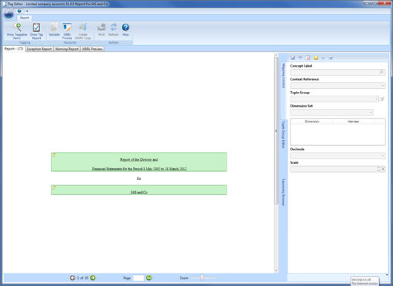Open Taxonomy Browser vertical tab

coord(284,192)
